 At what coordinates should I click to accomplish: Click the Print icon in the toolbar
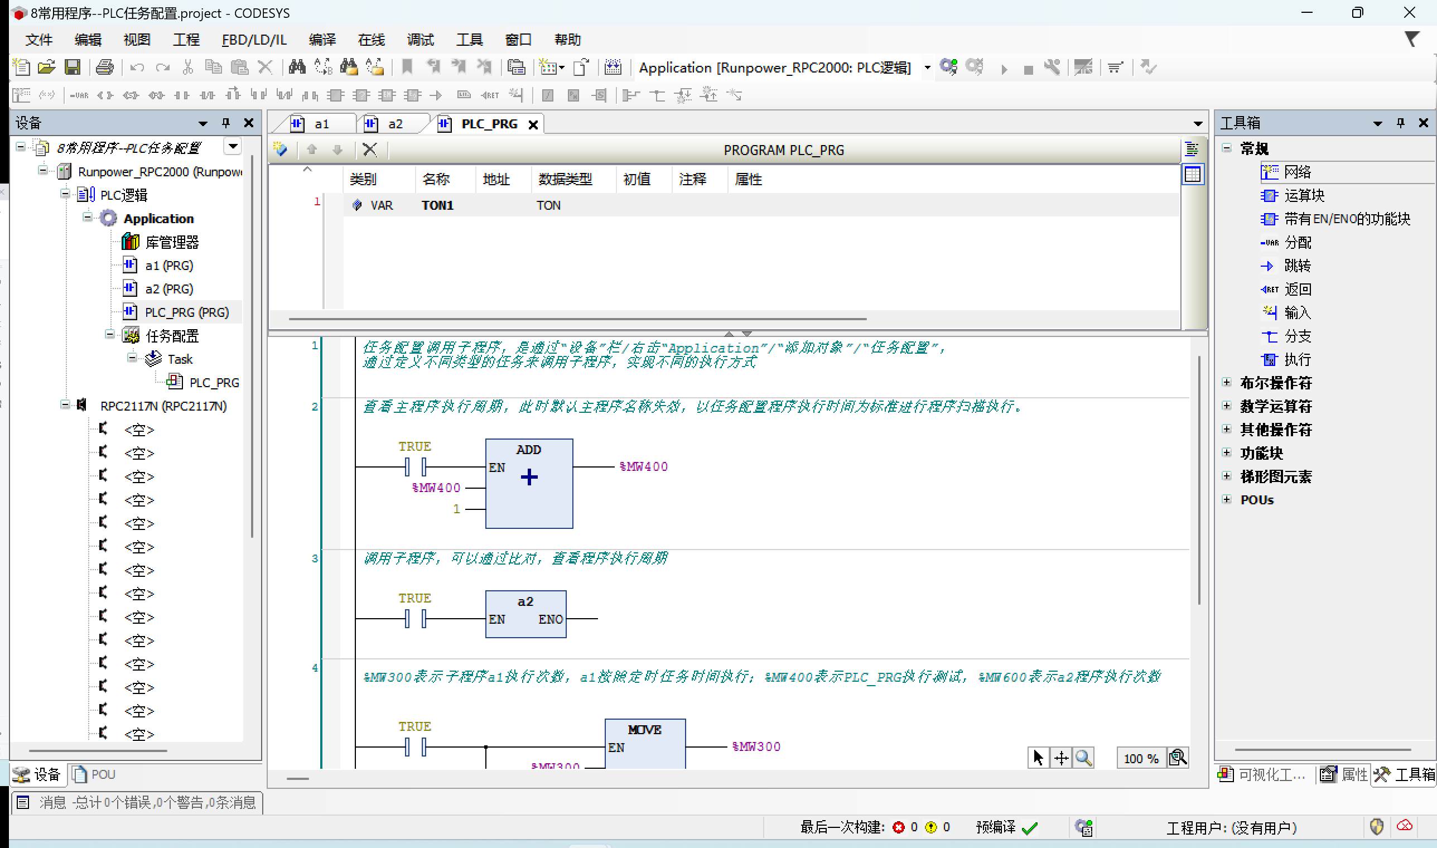(x=104, y=68)
